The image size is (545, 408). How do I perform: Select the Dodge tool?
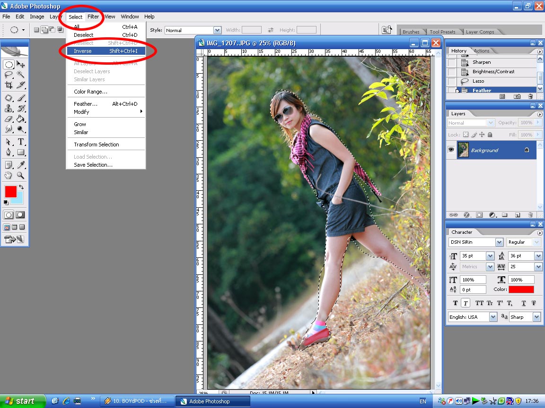20,129
